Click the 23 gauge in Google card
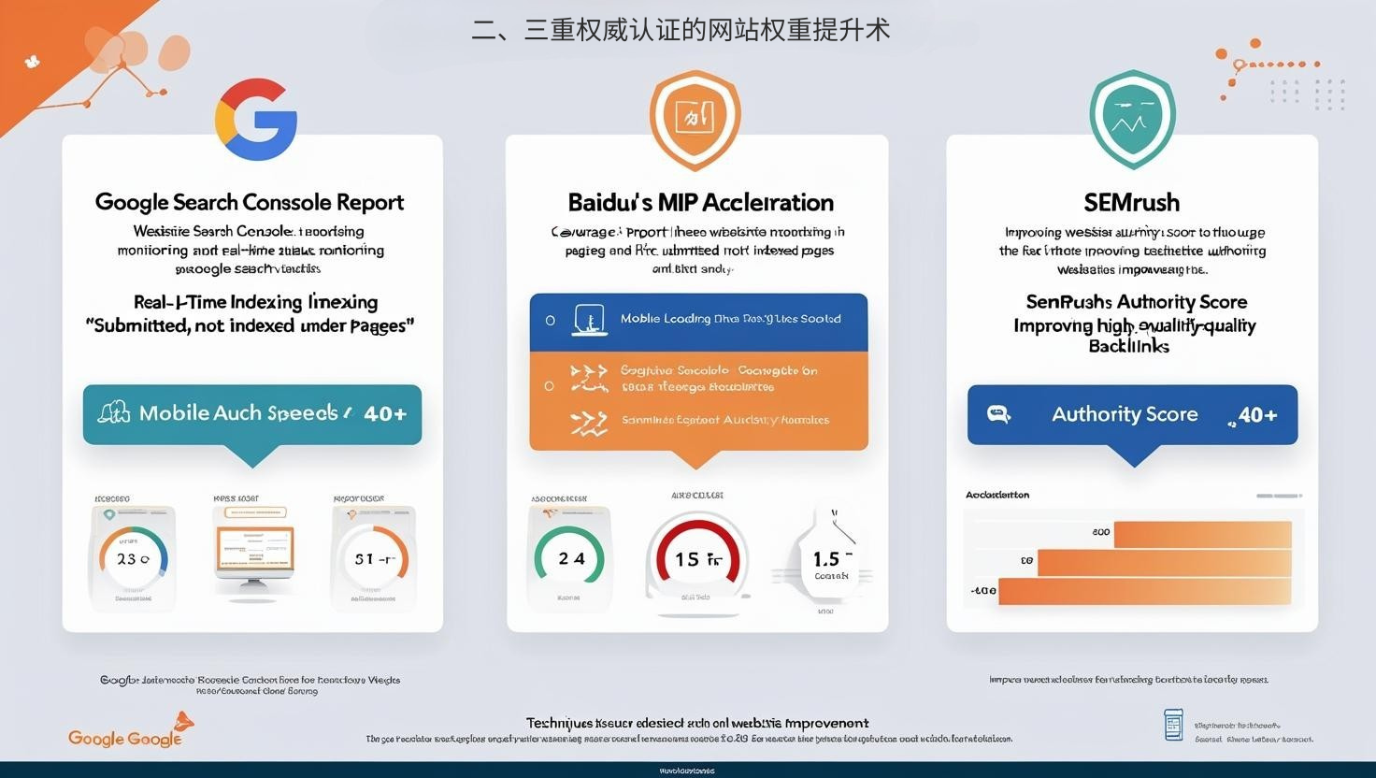This screenshot has width=1376, height=778. 134,559
